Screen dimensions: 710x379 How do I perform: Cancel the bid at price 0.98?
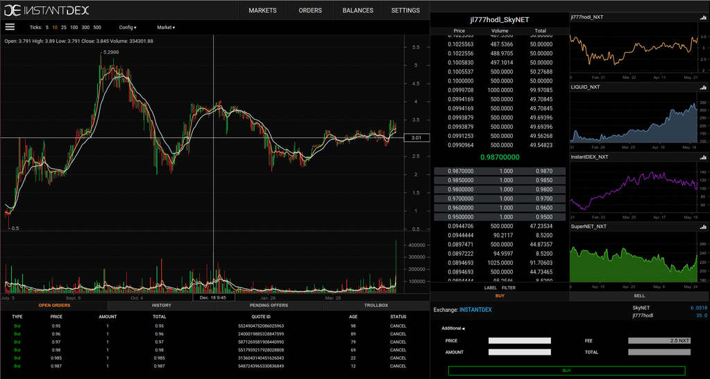click(398, 350)
